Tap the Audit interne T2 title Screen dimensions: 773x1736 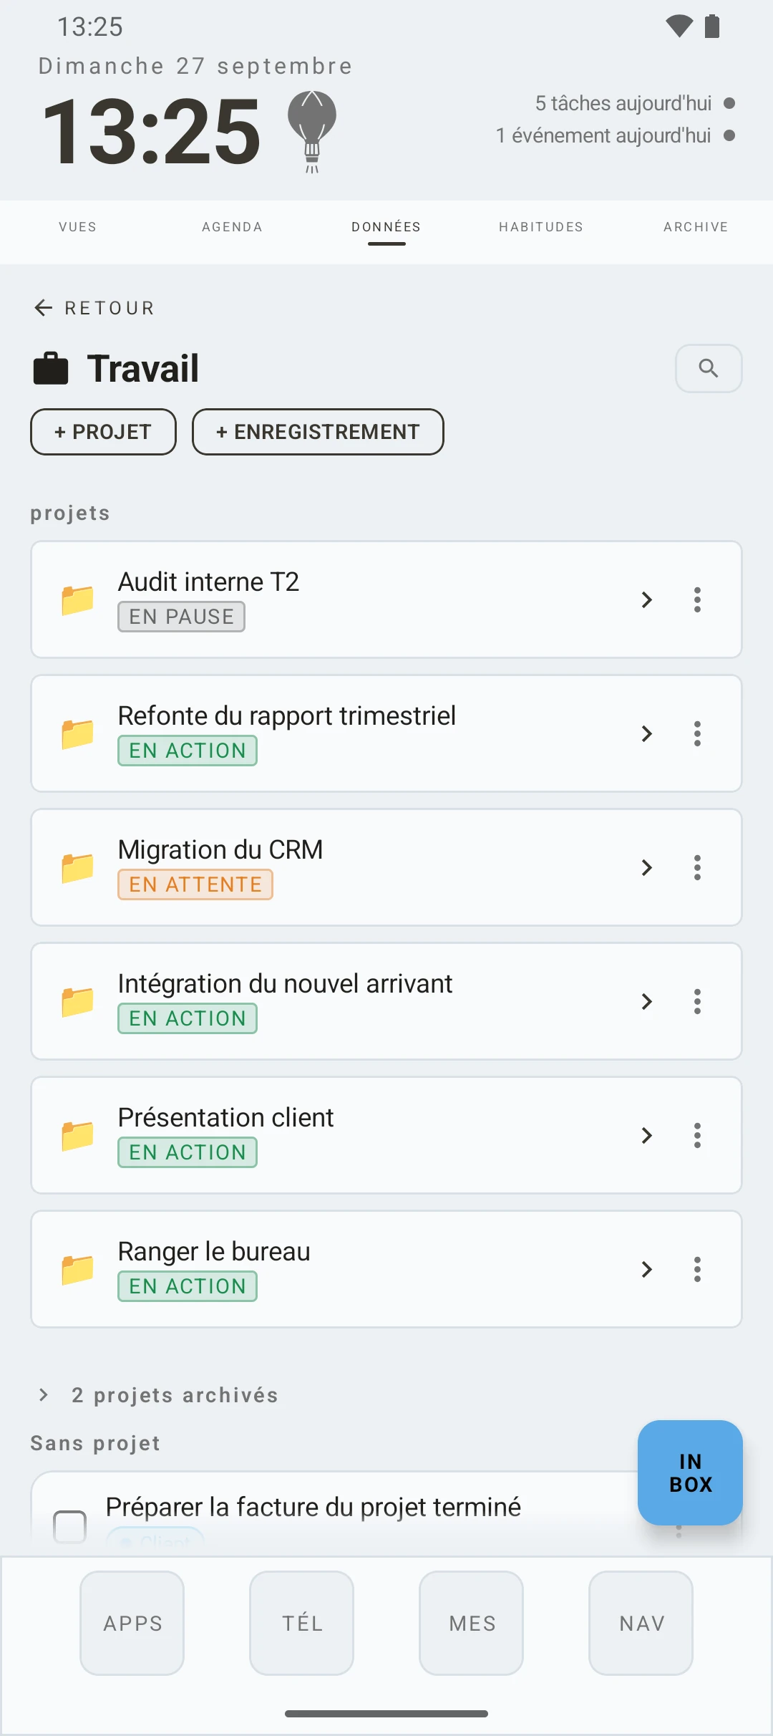point(208,582)
